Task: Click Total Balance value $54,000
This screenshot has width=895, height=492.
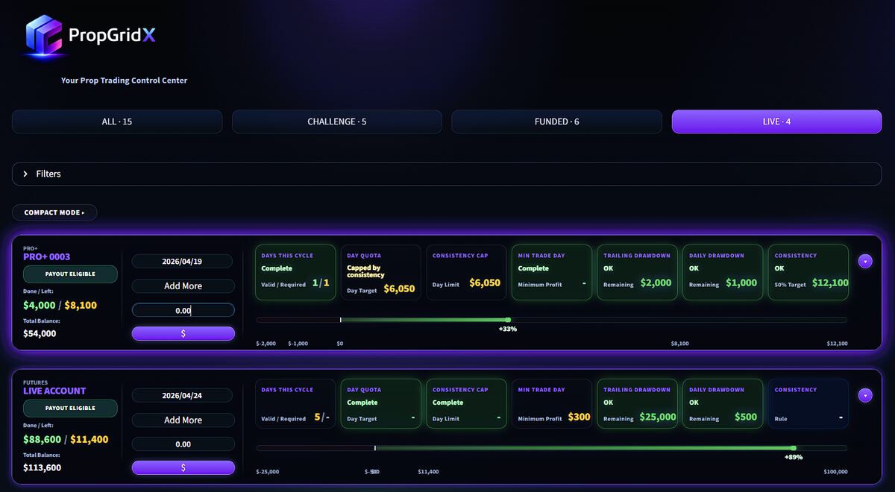Action: coord(40,334)
